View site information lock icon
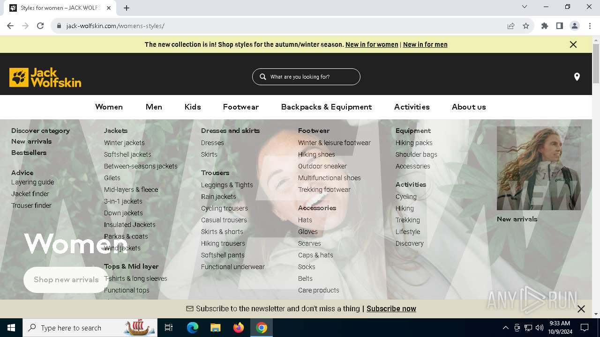This screenshot has height=337, width=600. point(59,26)
